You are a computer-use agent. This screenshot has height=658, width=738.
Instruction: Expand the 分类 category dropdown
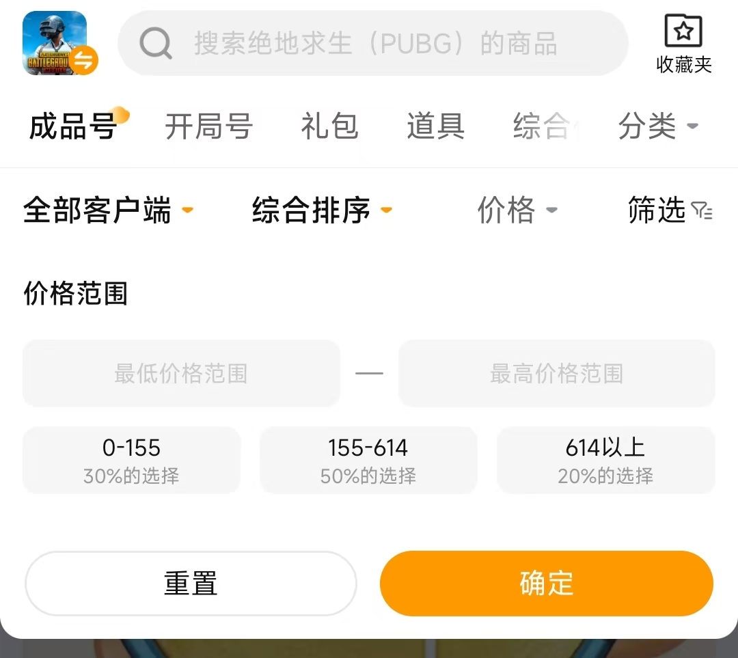pyautogui.click(x=657, y=126)
